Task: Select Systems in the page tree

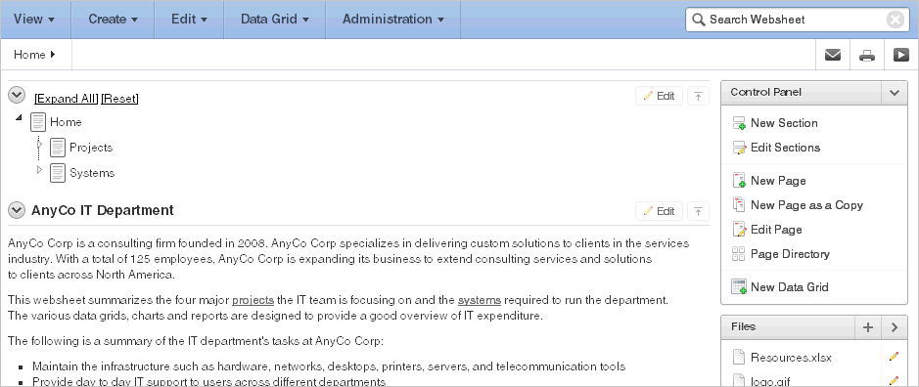Action: 92,173
